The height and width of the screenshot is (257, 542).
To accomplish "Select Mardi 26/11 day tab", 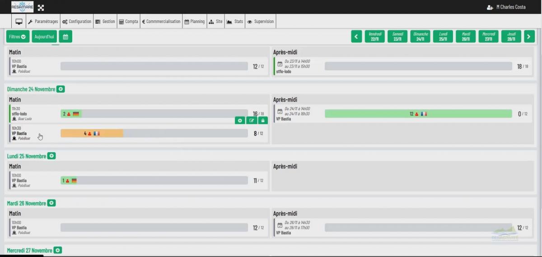I will [466, 37].
